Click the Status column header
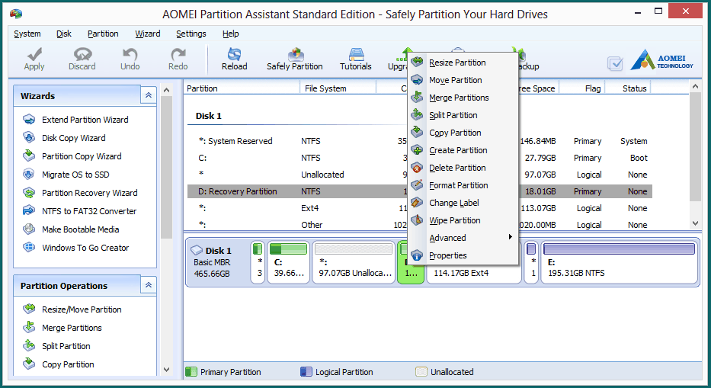This screenshot has height=388, width=711. coord(629,88)
